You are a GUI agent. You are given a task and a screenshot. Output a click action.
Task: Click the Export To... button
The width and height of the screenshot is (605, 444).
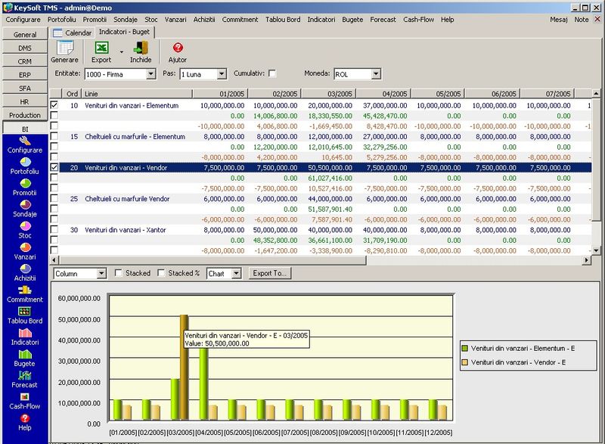tap(270, 273)
